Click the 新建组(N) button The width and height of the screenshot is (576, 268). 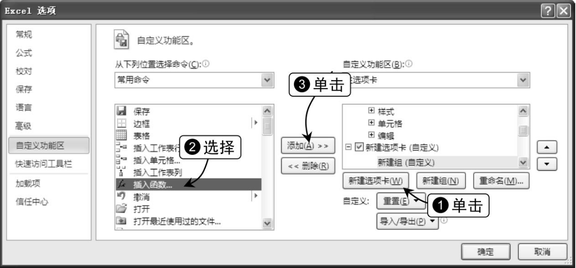[441, 181]
